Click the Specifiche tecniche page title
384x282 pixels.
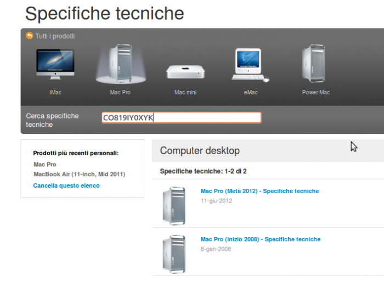(x=105, y=14)
